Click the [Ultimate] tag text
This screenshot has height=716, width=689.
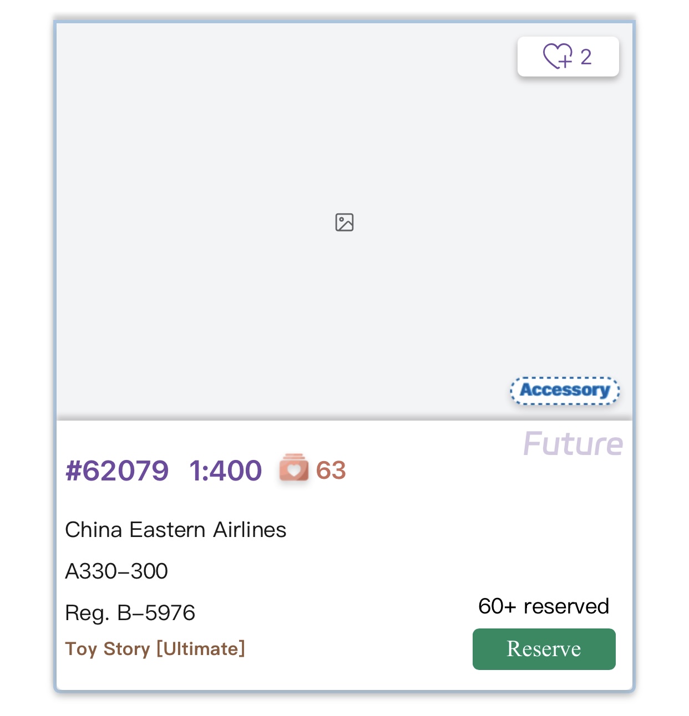[201, 648]
